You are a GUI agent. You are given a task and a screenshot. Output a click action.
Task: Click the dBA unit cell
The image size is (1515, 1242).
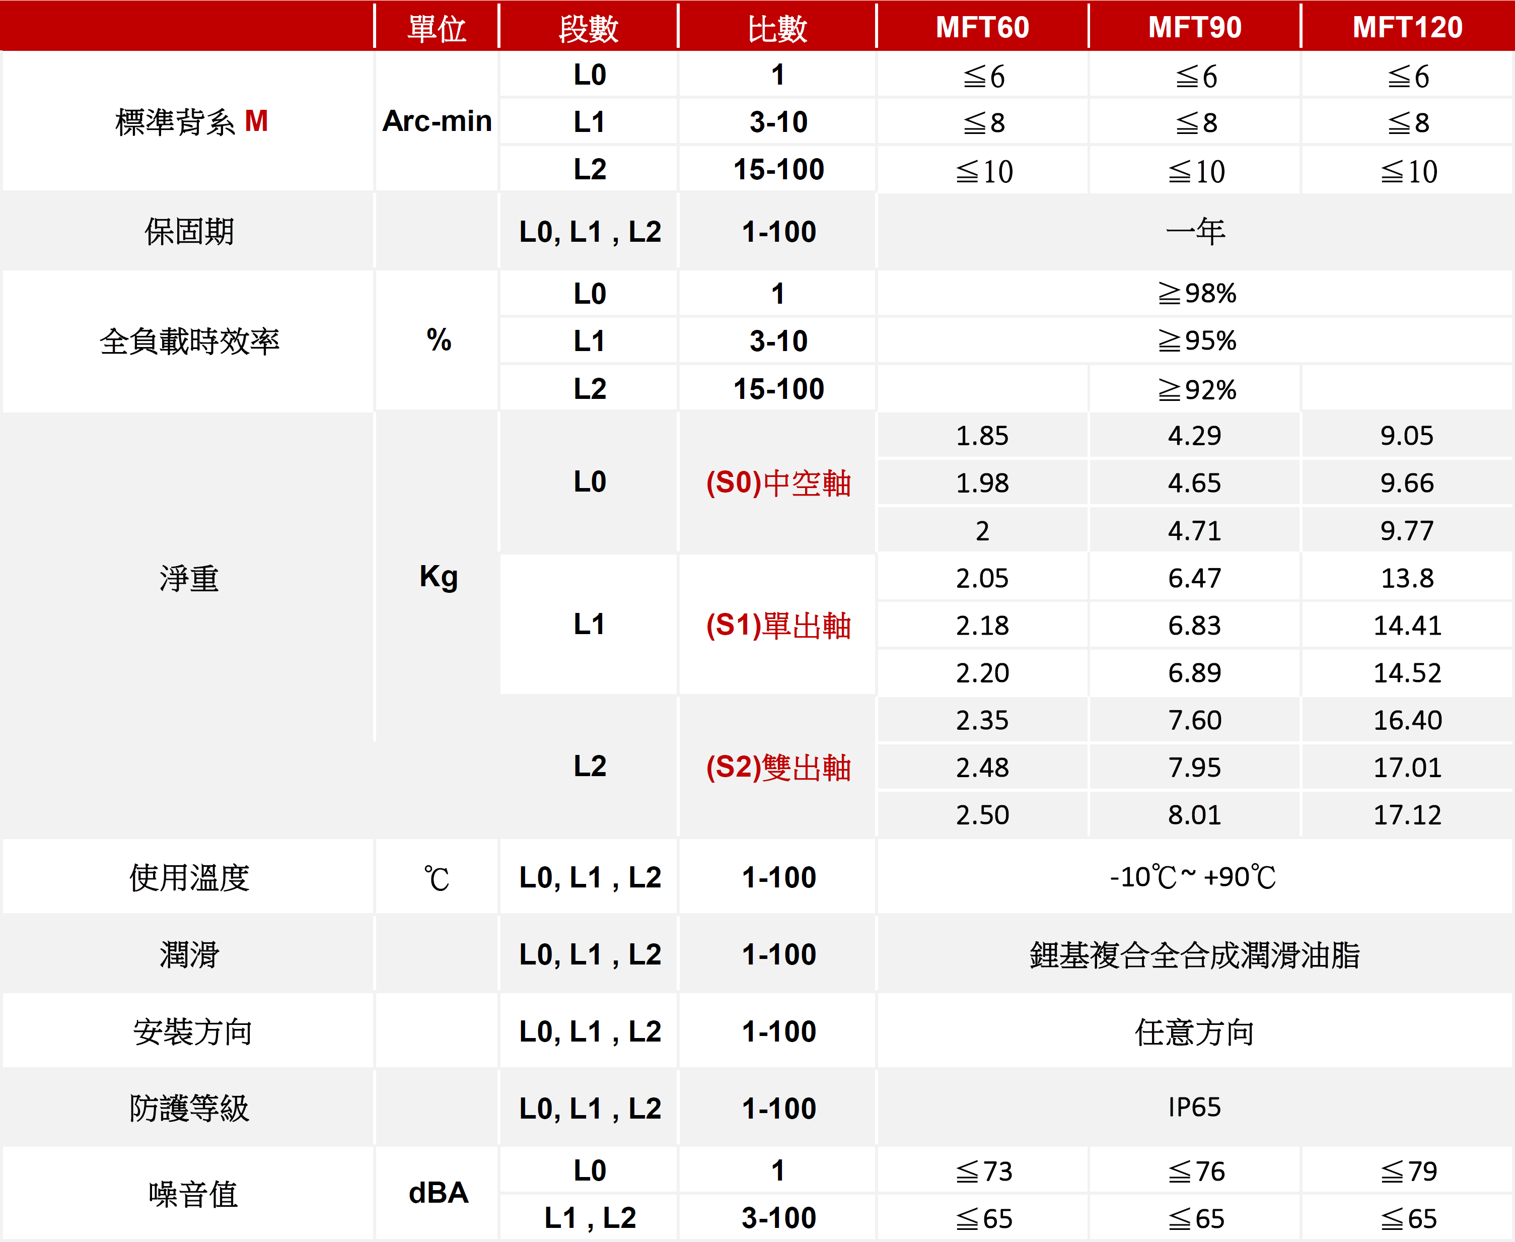438,1193
